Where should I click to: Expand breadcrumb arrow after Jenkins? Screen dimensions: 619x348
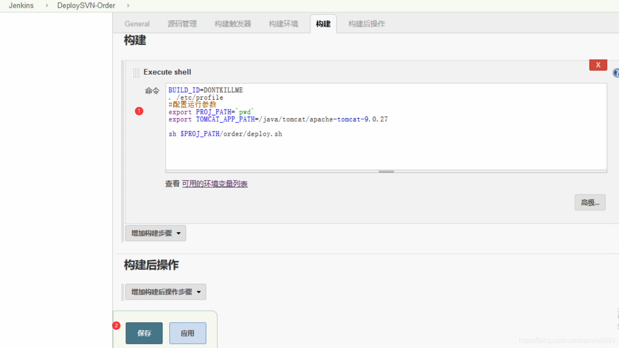[x=47, y=5]
